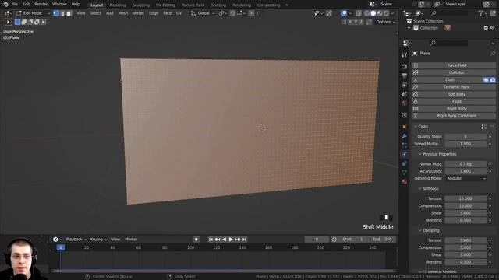Open the Edit Mode dropdown
This screenshot has height=280, width=499.
click(x=33, y=13)
